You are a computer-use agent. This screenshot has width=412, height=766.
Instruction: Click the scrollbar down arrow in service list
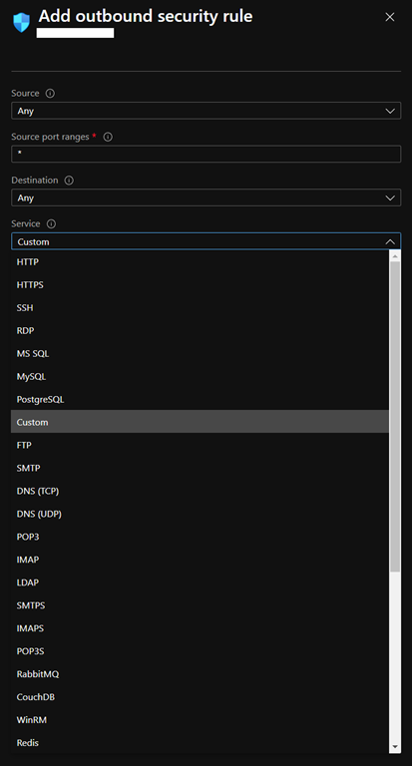395,747
